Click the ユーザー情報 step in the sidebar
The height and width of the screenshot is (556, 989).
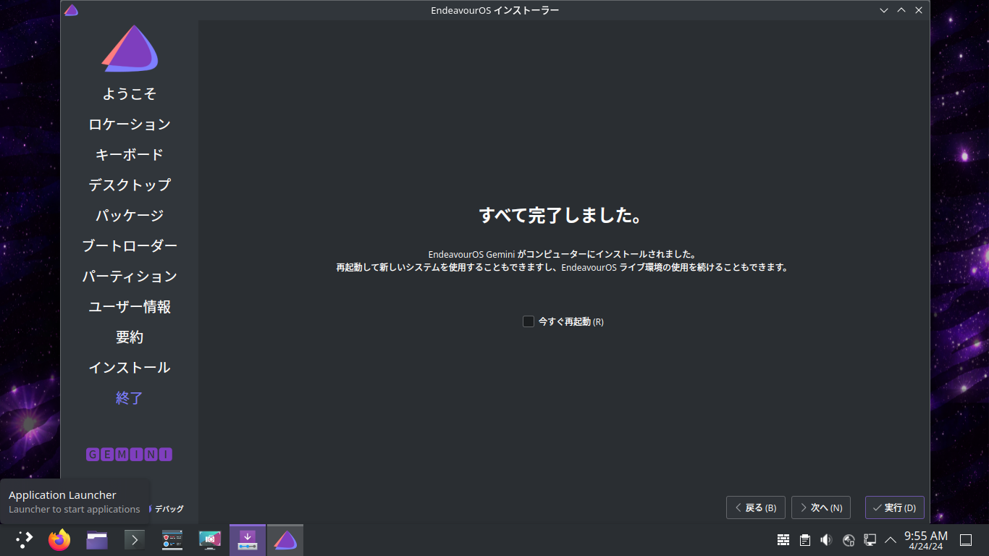tap(130, 307)
